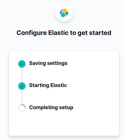Click the Starting Elastic green checkmark icon
Viewport: 124px width, 140px height.
(22, 86)
